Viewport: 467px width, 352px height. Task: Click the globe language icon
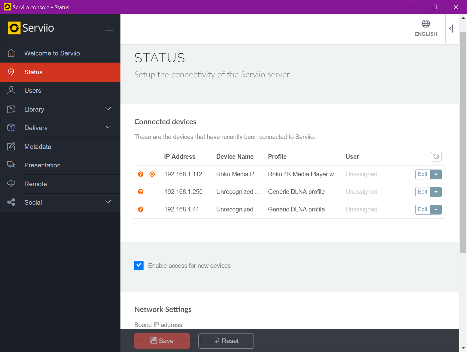[426, 24]
